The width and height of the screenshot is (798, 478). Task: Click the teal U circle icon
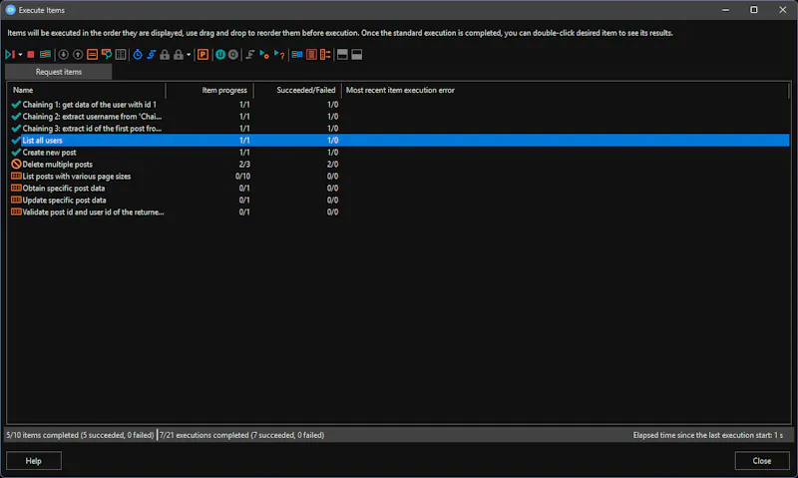pos(219,55)
